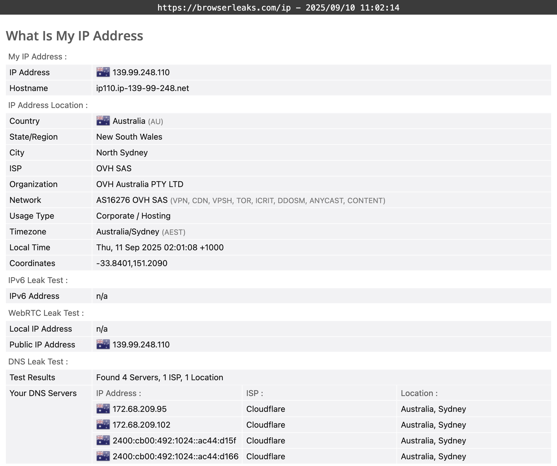Viewport: 557px width, 466px height.
Task: Click 'Found 4 Servers, 1 ISP, 1 Location'
Action: 160,377
